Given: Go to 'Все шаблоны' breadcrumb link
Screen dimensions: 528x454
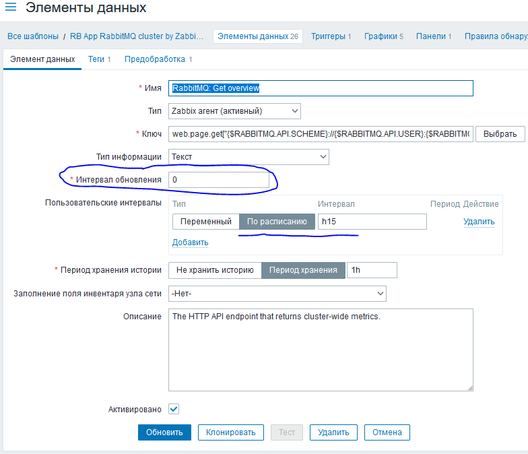Looking at the screenshot, I should click(33, 36).
